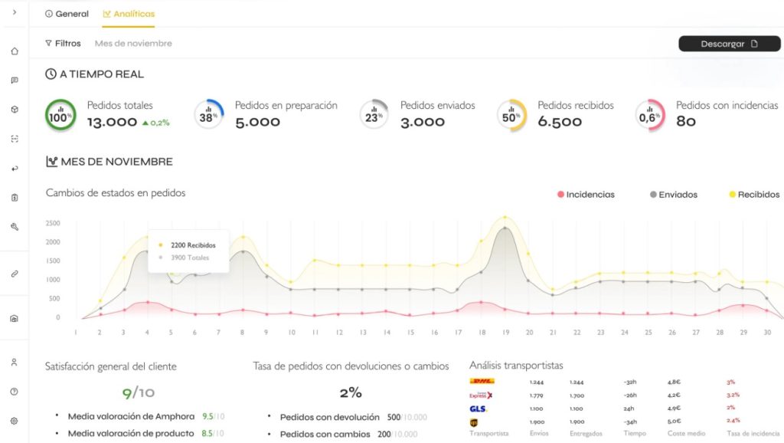Click the 'Análisis transportistas' heading
This screenshot has height=443, width=784.
tap(516, 366)
